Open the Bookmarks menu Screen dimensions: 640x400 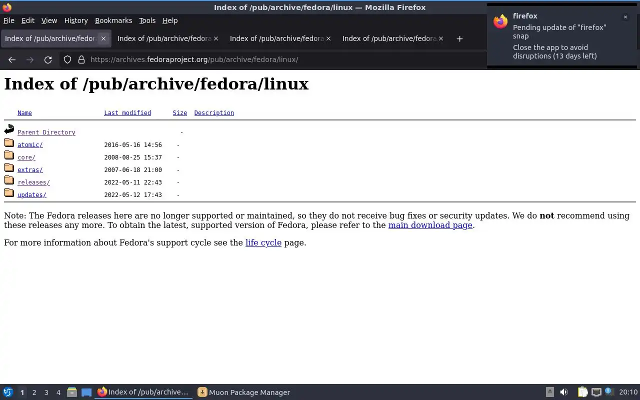pos(113,20)
